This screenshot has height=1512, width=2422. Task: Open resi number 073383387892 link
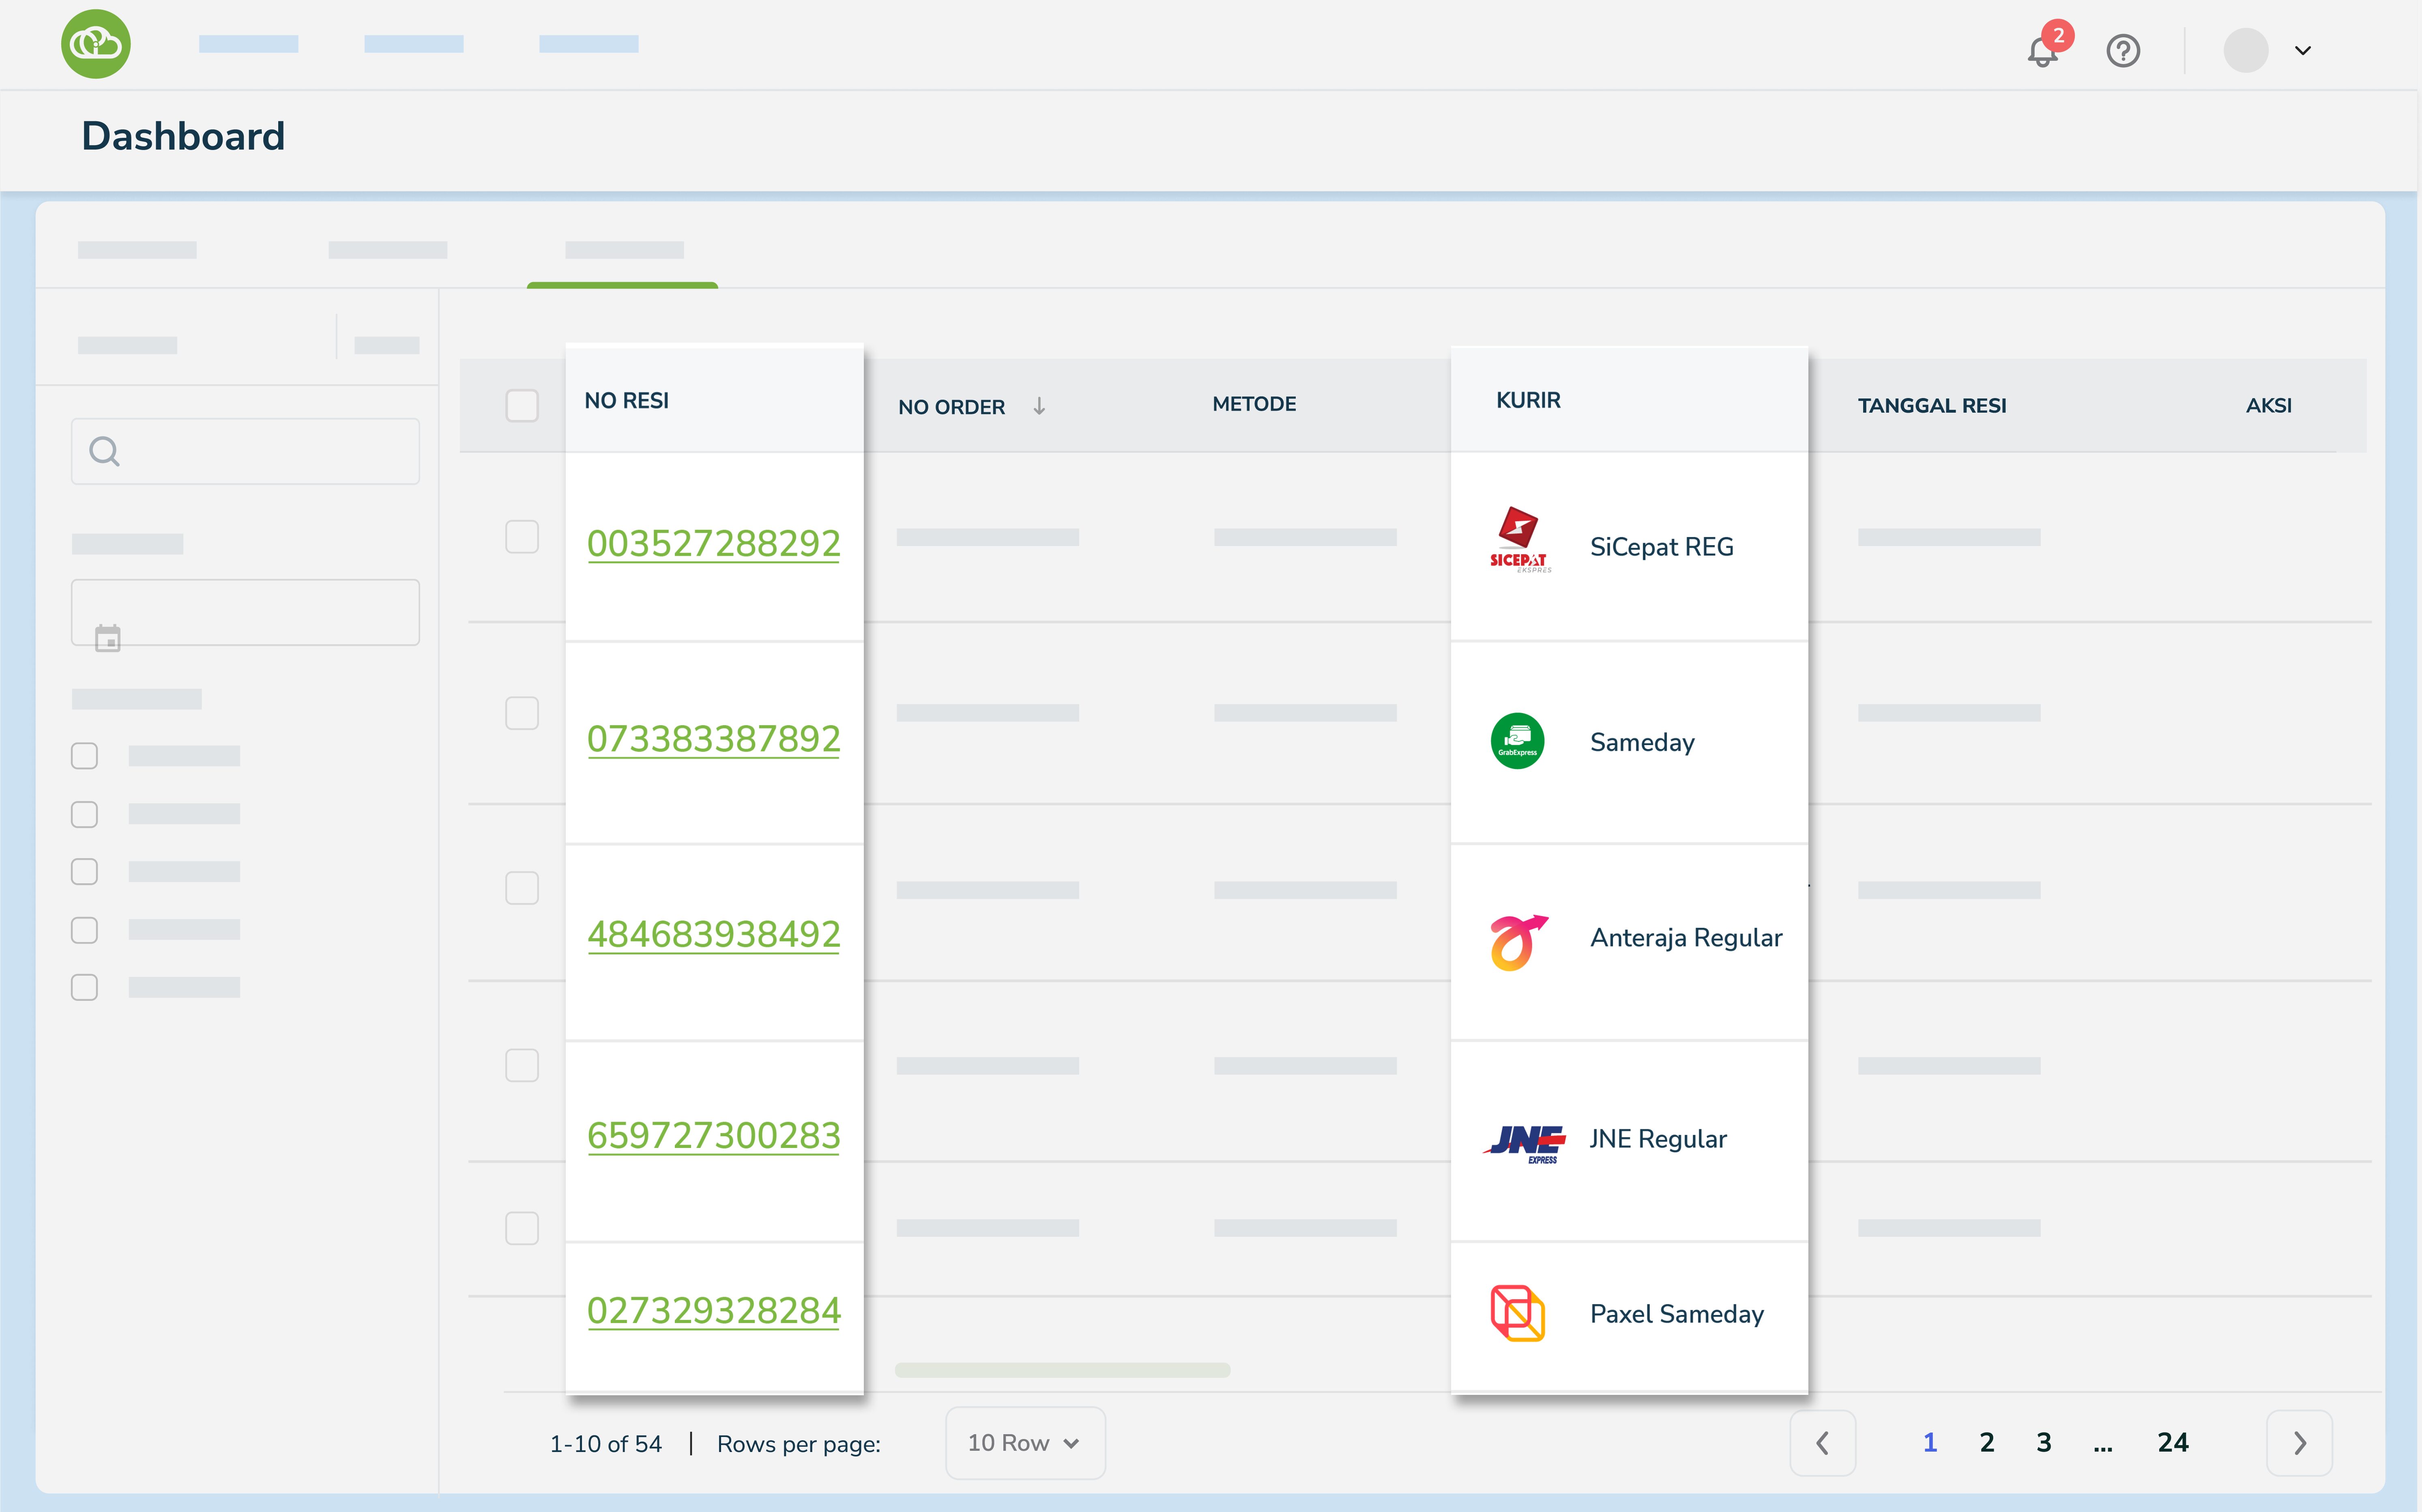click(x=713, y=739)
